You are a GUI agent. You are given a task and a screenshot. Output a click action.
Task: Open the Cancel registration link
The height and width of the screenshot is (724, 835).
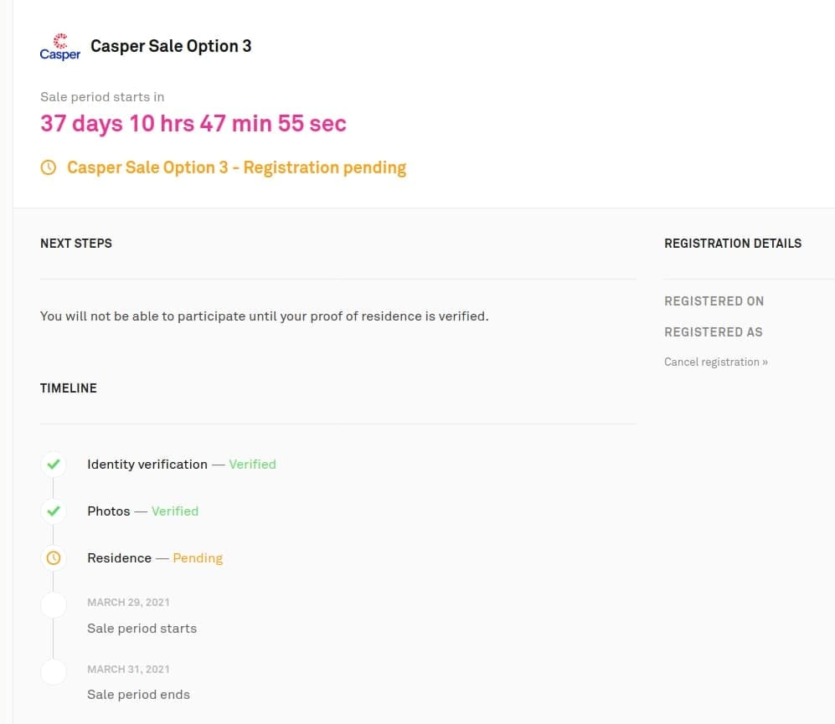(x=716, y=362)
